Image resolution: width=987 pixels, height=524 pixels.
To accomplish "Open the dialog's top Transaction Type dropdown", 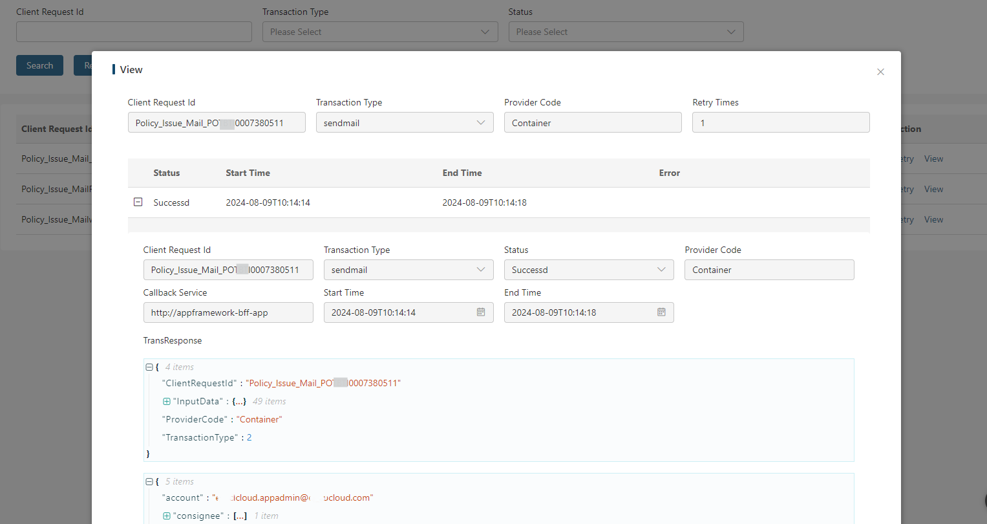I will (404, 123).
